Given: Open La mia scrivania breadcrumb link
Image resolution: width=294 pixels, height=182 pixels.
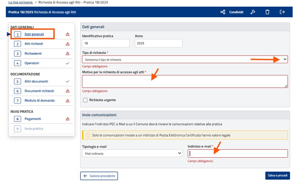Looking at the screenshot, I should (x=21, y=2).
